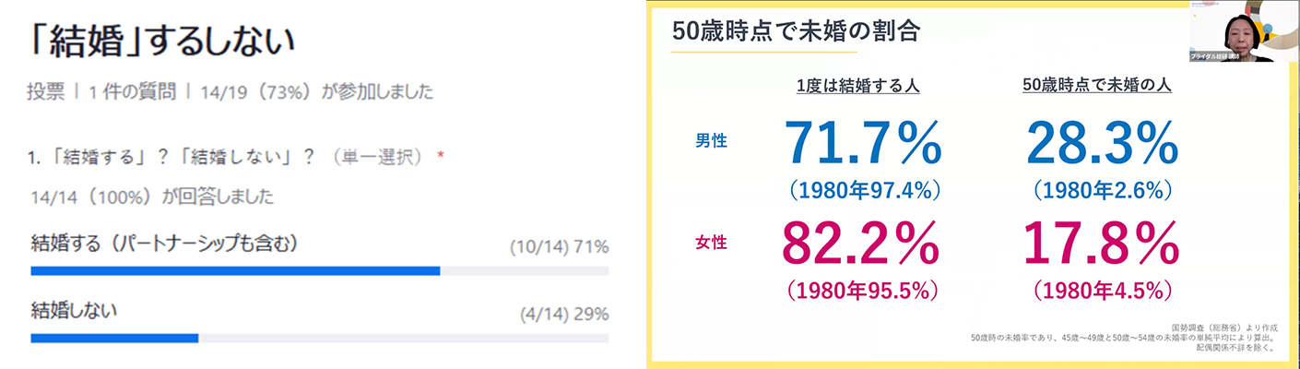The height and width of the screenshot is (369, 1300).
Task: Select the 結婚しない option label
Action: [x=74, y=310]
